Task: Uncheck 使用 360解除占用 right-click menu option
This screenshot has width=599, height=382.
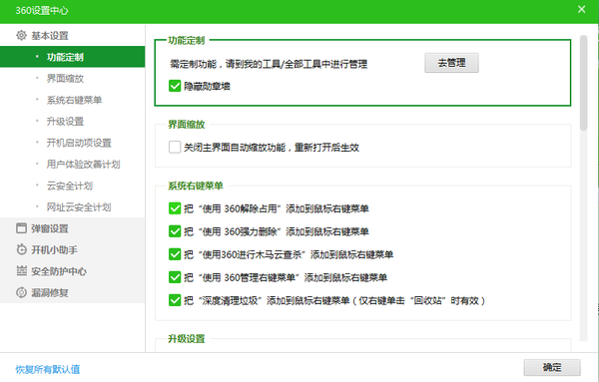Action: pos(175,208)
